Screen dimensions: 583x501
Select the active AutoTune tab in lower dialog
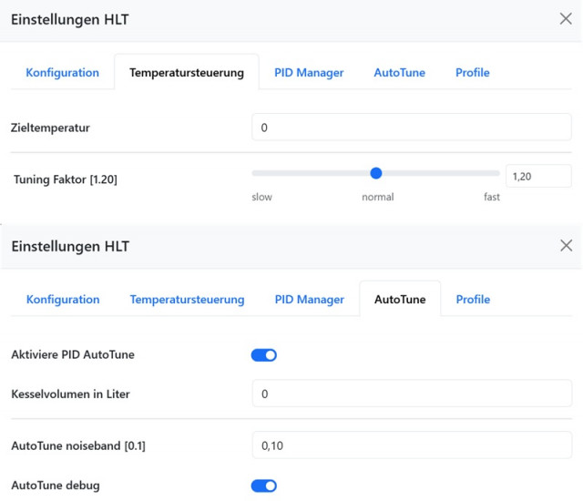[400, 300]
